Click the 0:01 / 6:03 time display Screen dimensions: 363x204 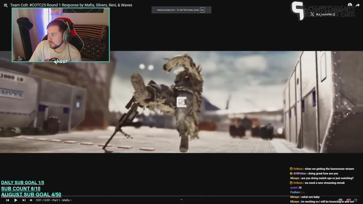pos(43,200)
